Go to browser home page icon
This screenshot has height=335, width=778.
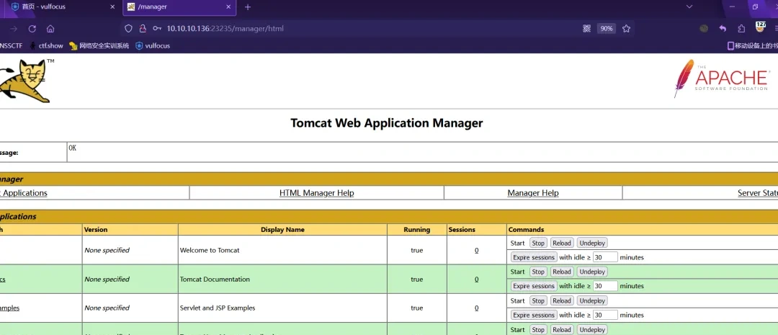50,29
